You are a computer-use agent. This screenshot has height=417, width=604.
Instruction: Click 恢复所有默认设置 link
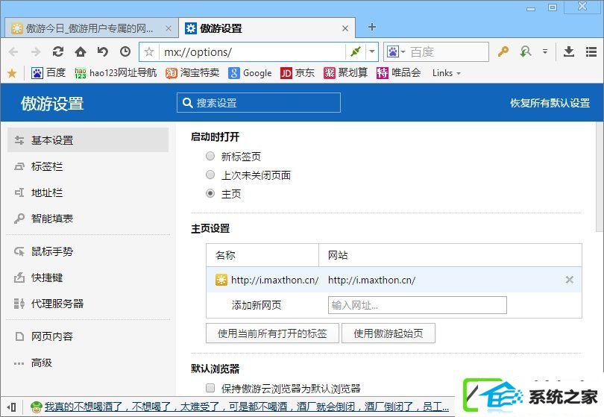click(550, 103)
